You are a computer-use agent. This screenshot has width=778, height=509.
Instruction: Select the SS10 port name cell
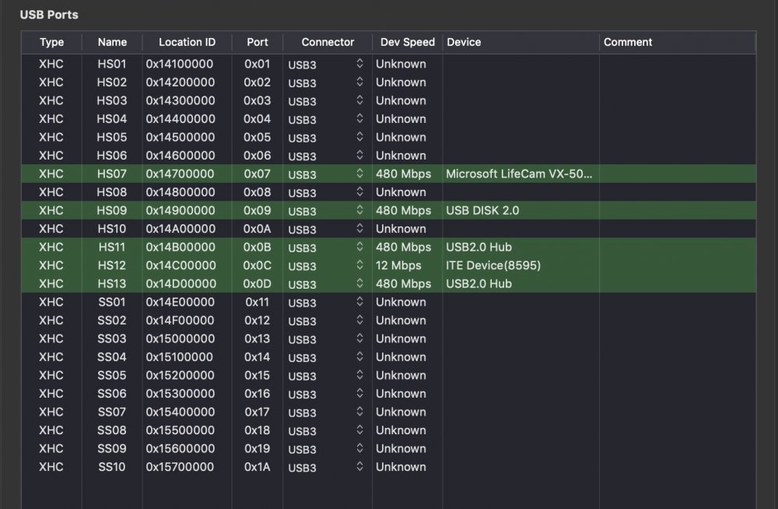(x=111, y=467)
